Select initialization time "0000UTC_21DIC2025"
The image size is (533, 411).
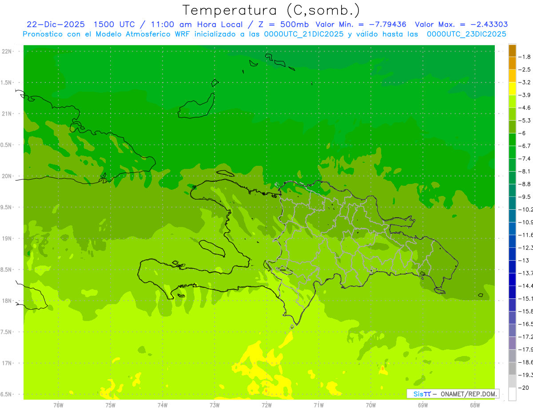tap(303, 34)
